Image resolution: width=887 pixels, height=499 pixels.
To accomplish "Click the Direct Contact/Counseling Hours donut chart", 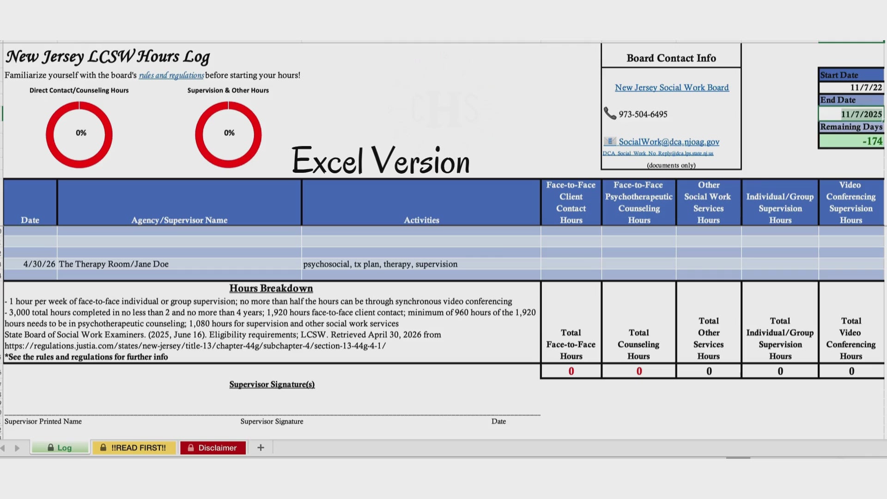I will pyautogui.click(x=79, y=134).
